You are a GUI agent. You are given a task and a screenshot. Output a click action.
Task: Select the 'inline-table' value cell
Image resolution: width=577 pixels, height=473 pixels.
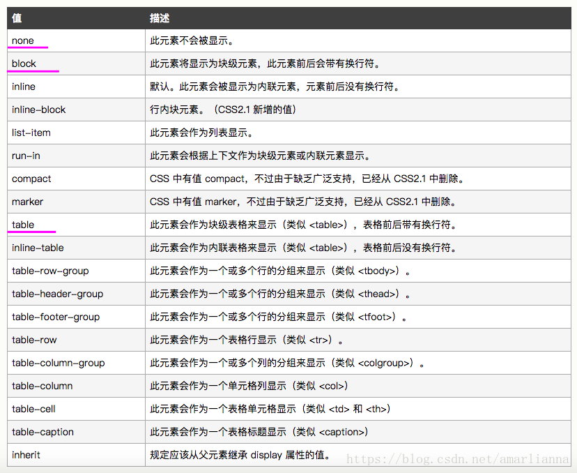76,248
